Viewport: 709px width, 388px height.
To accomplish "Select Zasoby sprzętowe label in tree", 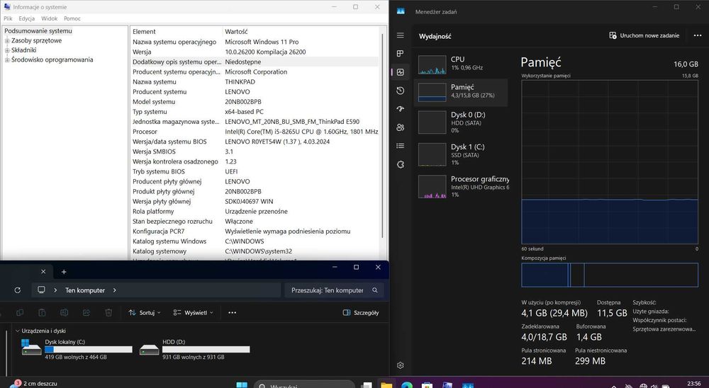I will 37,40.
